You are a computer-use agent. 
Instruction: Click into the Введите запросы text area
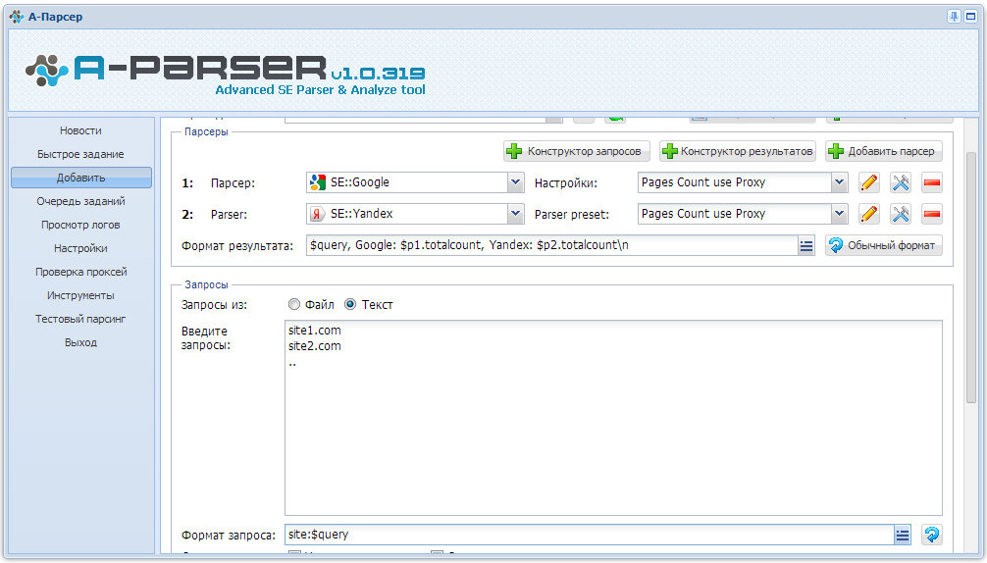[x=613, y=418]
